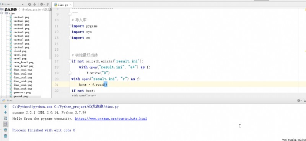Viewport: 306px width, 141px height.
Task: Toggle scroll to end in console
Action: point(5,124)
